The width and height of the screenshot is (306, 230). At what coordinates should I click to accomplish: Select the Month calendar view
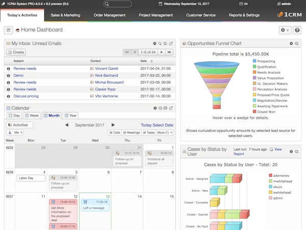point(52,116)
